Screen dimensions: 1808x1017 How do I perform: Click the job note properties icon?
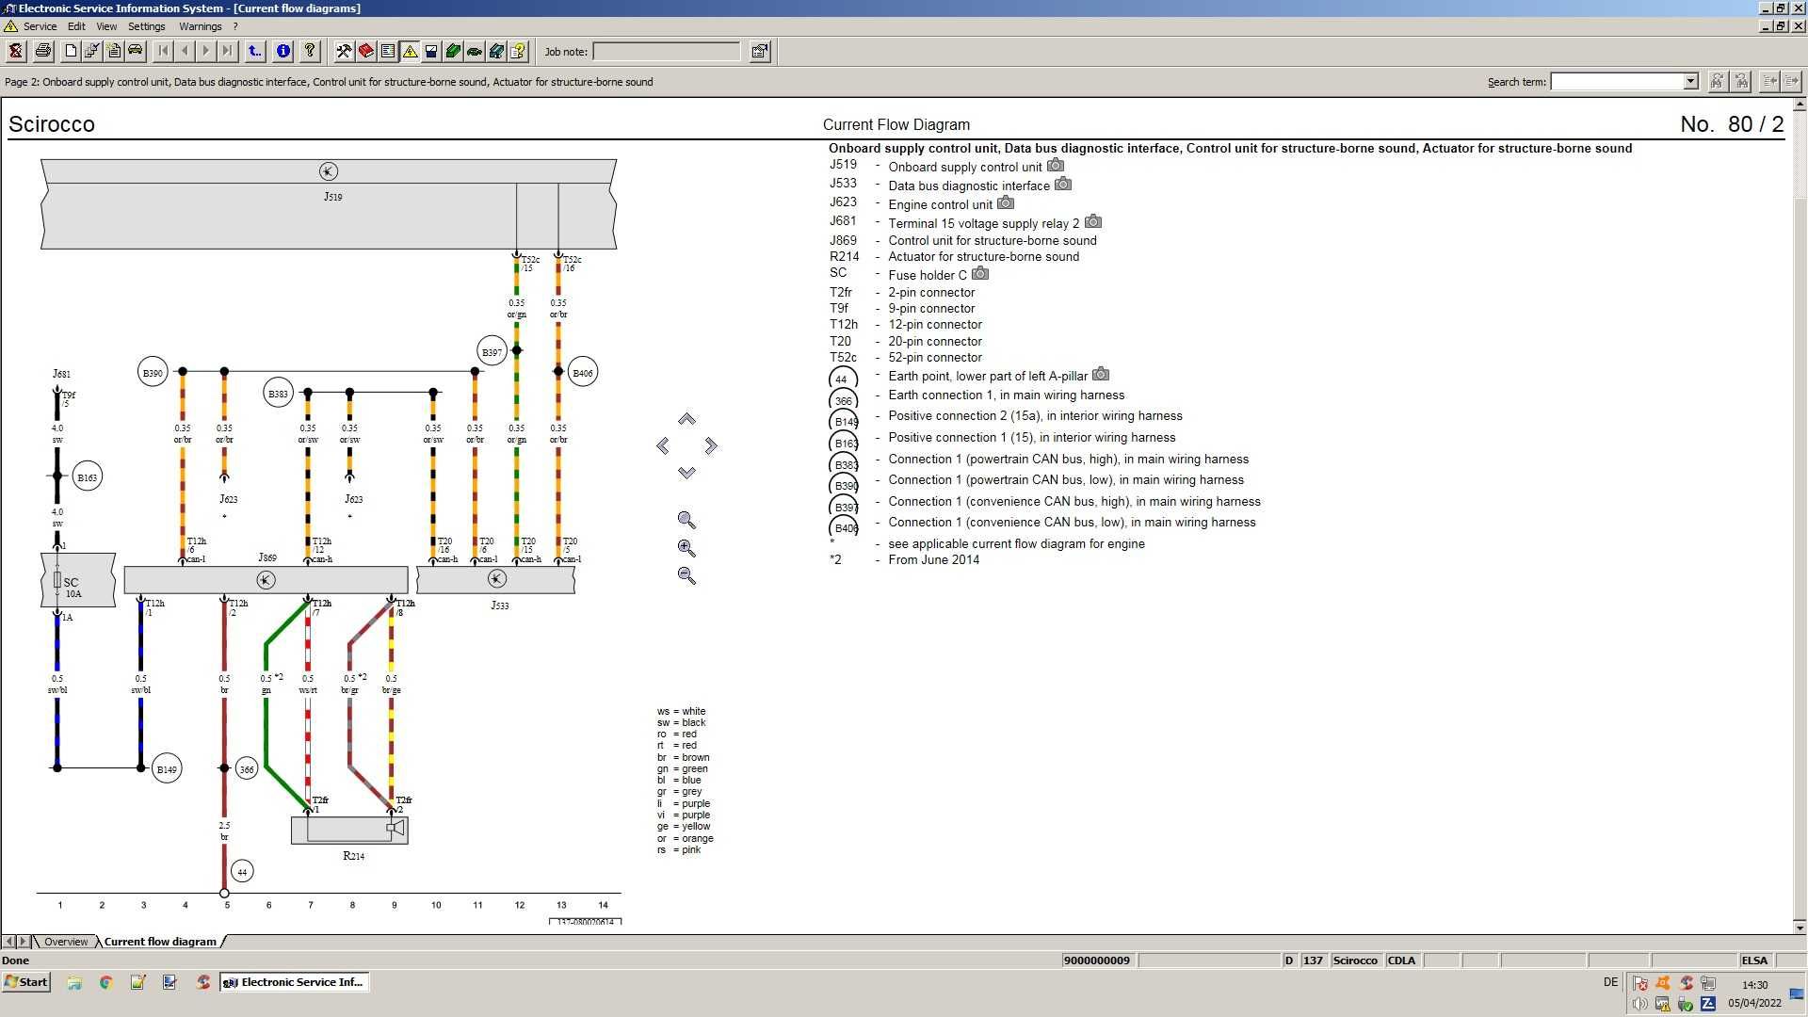pyautogui.click(x=760, y=52)
